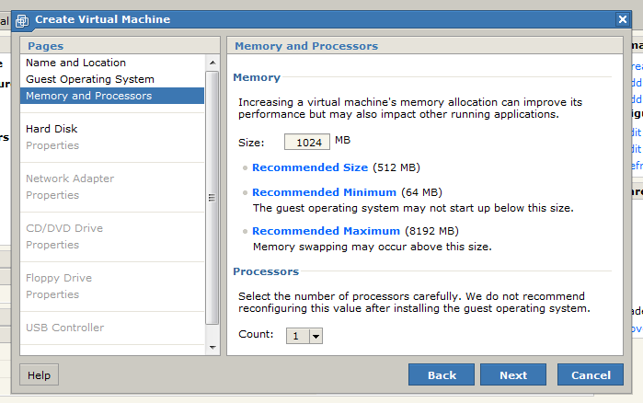Open the Help button
The width and height of the screenshot is (643, 403).
pos(39,375)
